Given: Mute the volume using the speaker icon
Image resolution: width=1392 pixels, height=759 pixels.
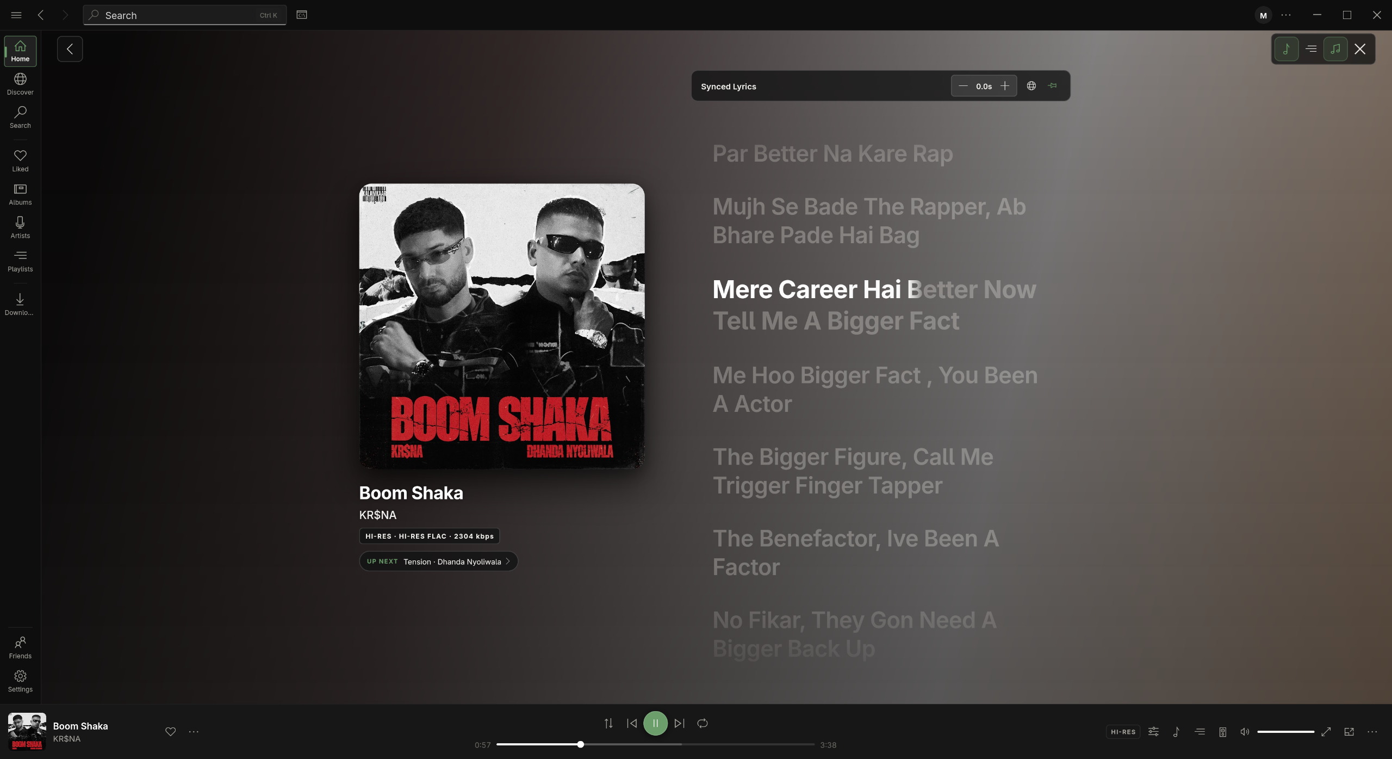Looking at the screenshot, I should pyautogui.click(x=1245, y=732).
